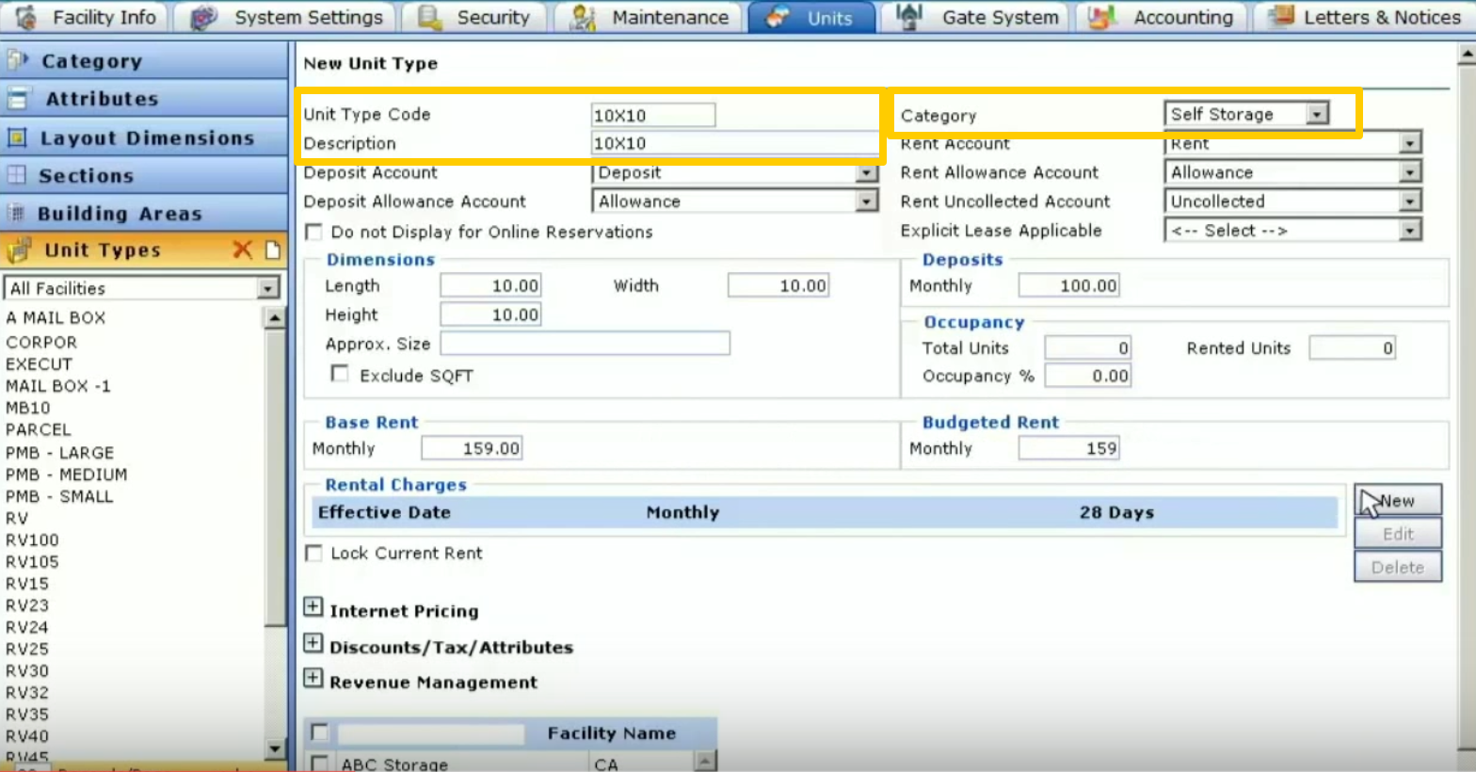Viewport: 1476px width, 772px height.
Task: Enable Lock Current Rent checkbox
Action: tap(314, 553)
